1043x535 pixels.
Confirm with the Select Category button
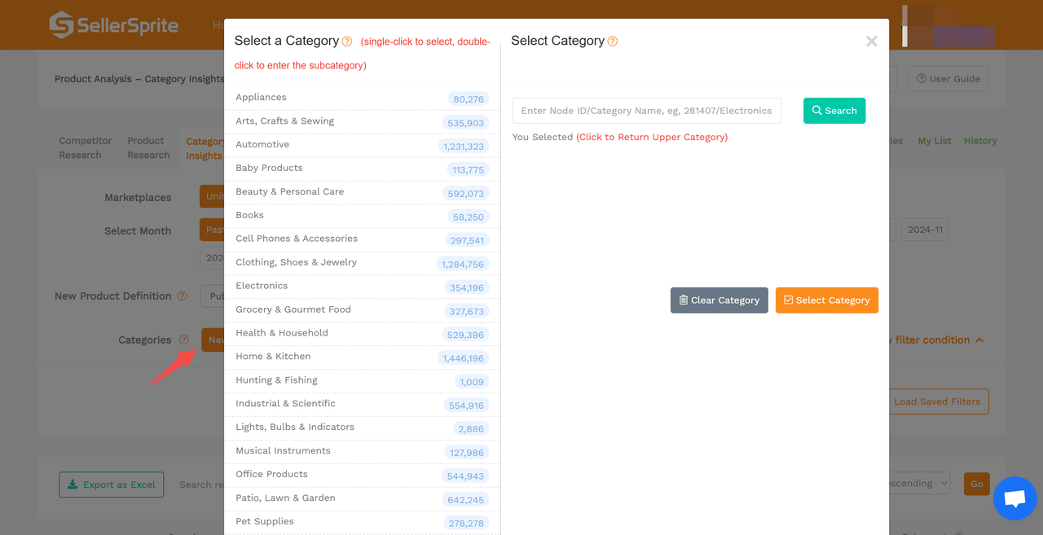click(826, 300)
